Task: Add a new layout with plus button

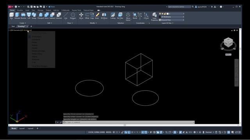Action: click(37, 128)
